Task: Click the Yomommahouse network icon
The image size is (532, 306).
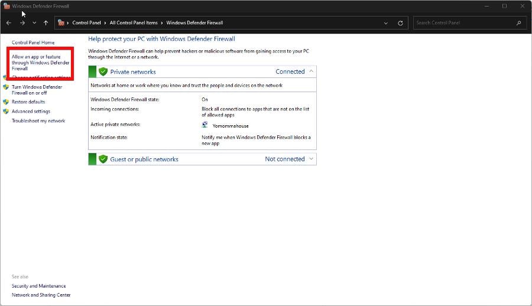Action: coord(205,125)
